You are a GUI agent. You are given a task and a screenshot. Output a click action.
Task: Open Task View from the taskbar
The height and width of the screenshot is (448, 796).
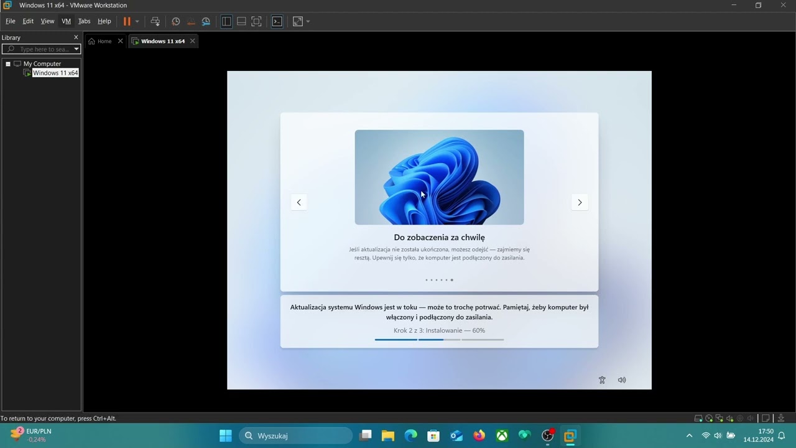click(x=366, y=436)
